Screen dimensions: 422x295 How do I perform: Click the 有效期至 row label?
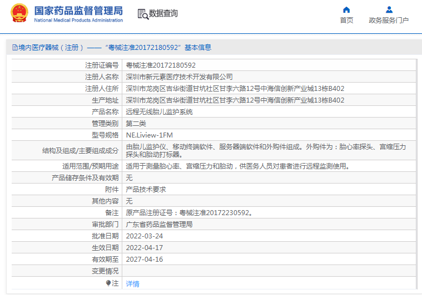tap(105, 260)
